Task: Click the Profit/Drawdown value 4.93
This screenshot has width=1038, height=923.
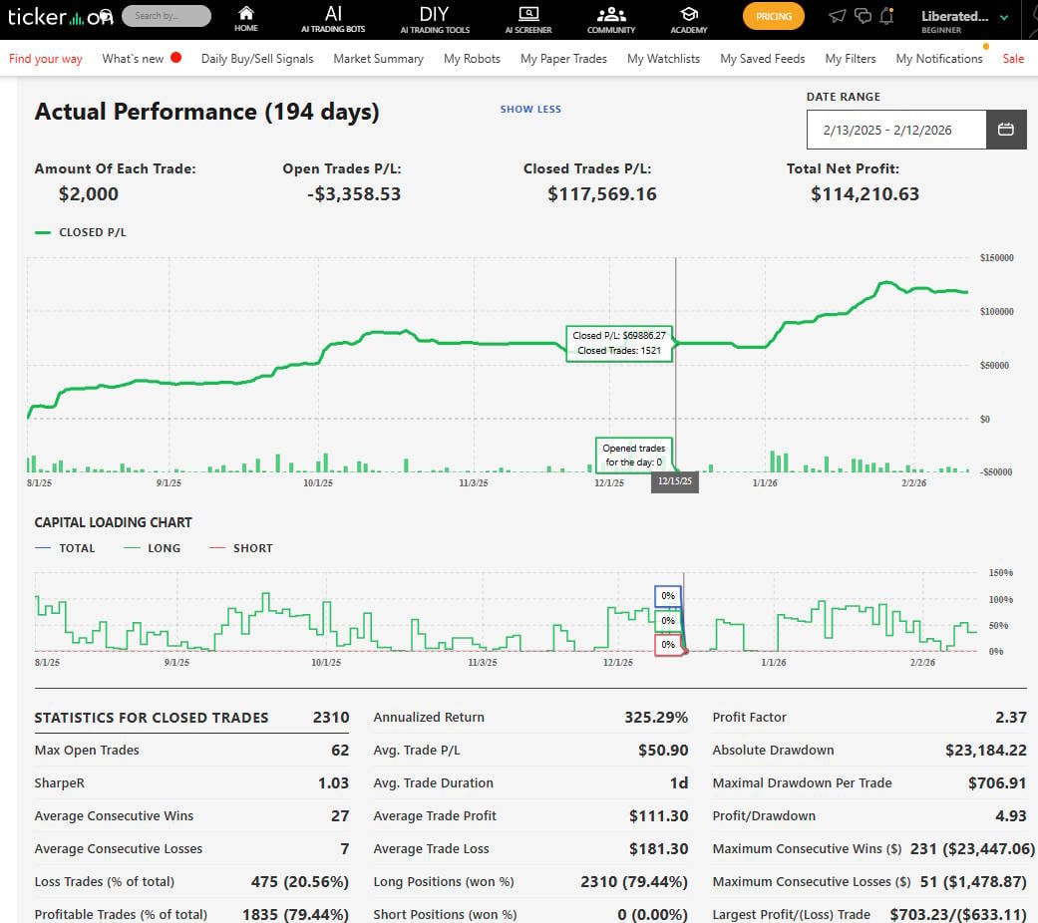Action: click(1011, 815)
